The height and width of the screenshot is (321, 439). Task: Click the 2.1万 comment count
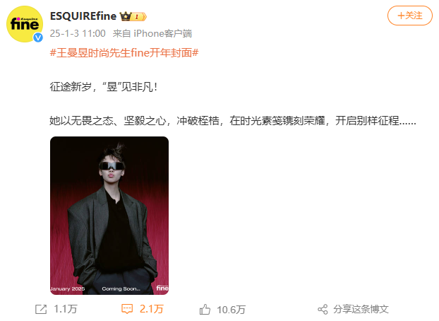pos(152,309)
